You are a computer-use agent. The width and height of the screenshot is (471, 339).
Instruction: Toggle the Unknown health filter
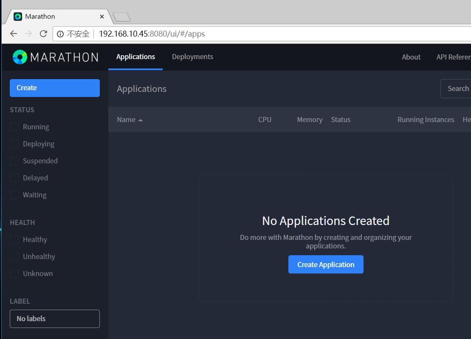[14, 273]
